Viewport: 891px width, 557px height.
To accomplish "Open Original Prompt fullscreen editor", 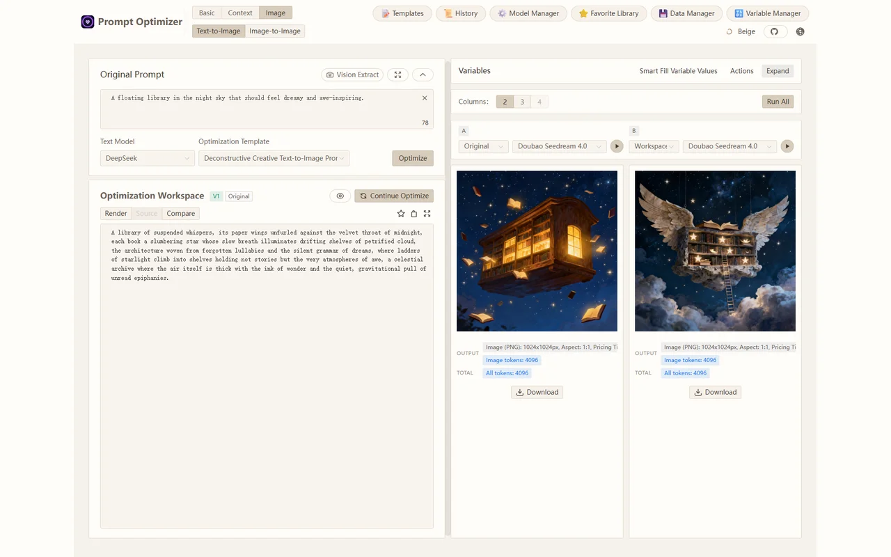I will click(x=397, y=74).
